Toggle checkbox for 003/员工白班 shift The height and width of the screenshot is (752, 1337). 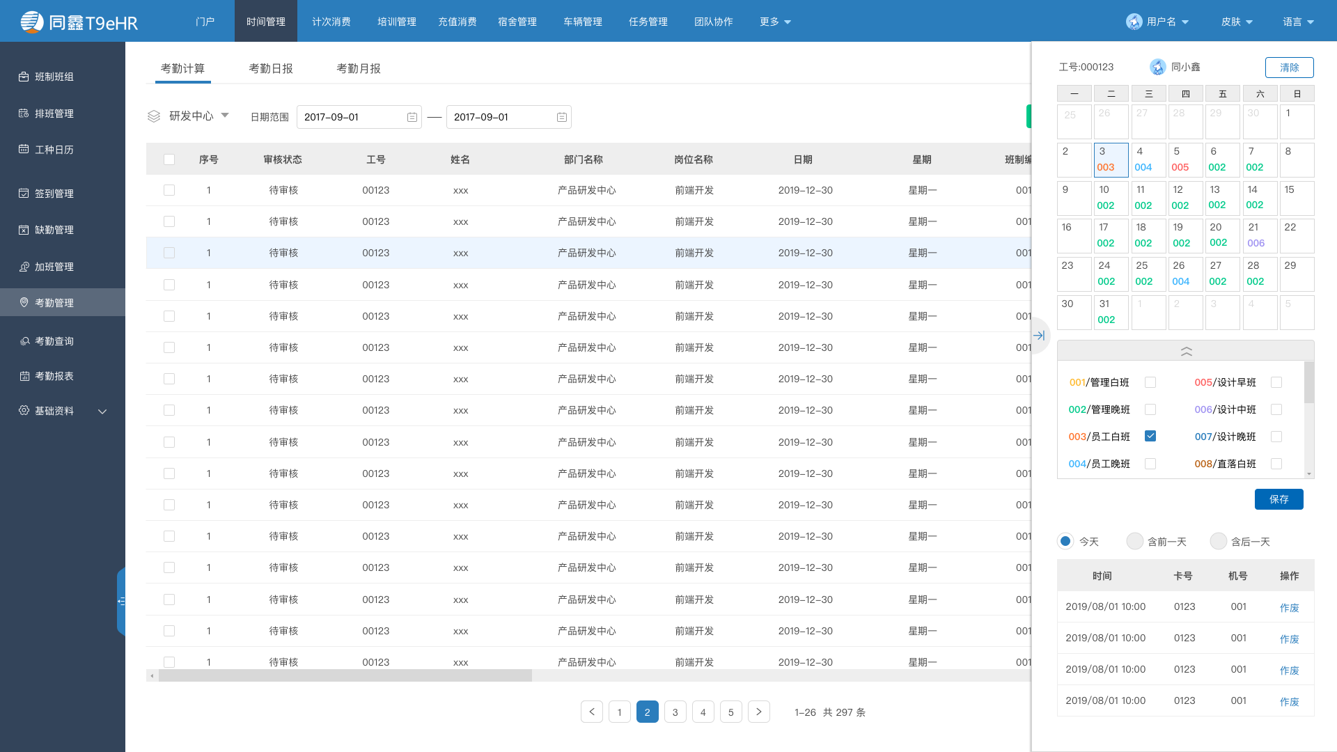tap(1150, 436)
